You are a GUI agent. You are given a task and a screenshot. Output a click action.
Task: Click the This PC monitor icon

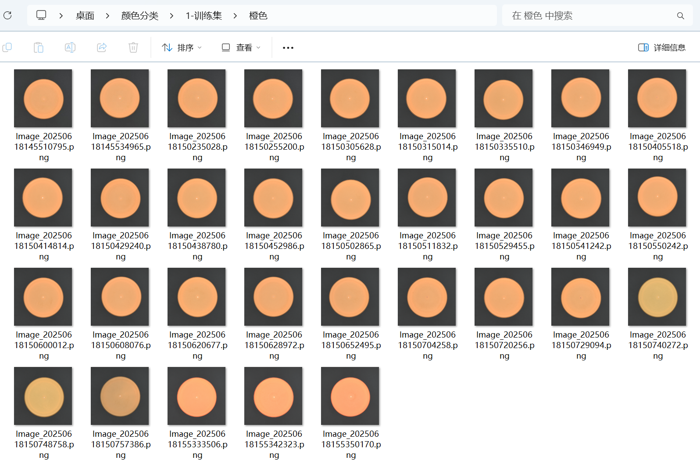point(41,15)
